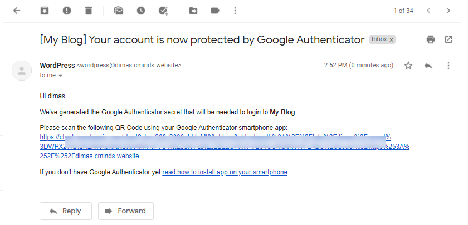The image size is (468, 225).
Task: Expand the 'to me' recipient details
Action: coord(60,76)
